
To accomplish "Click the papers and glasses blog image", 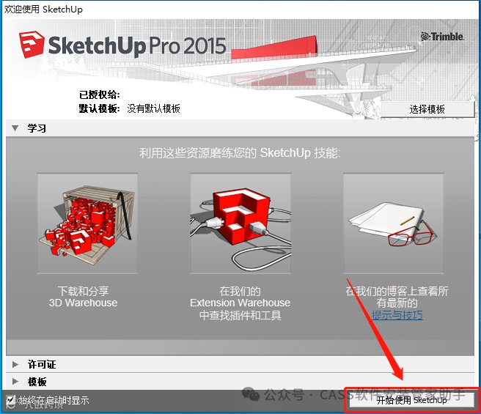I will point(394,223).
